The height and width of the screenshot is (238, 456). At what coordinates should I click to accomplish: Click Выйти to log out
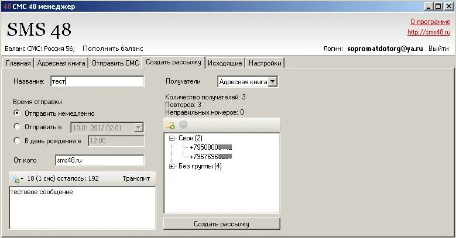click(x=438, y=49)
